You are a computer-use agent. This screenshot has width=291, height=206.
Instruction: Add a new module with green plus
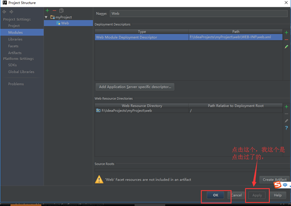(x=47, y=11)
